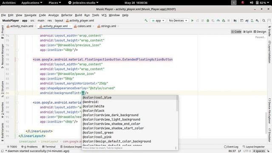272x153 pixels.
Task: Run the app with green play button
Action: 192,20
